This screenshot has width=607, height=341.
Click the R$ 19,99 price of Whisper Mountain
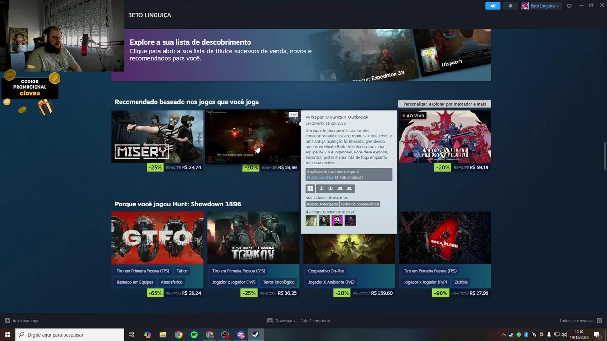pyautogui.click(x=287, y=167)
